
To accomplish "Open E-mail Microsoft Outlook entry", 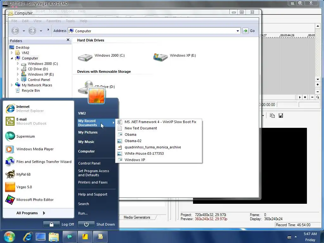I will click(38, 121).
